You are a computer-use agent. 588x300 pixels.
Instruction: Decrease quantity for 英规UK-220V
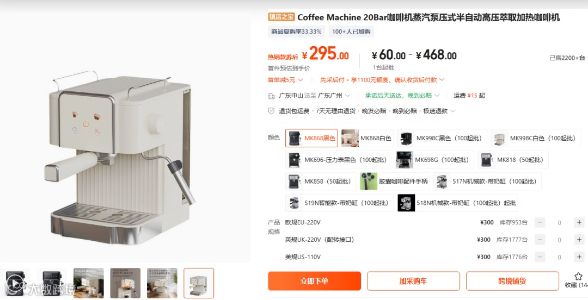540,240
